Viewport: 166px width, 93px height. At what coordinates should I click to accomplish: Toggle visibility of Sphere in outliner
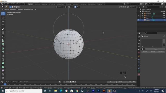pyautogui.click(x=164, y=20)
